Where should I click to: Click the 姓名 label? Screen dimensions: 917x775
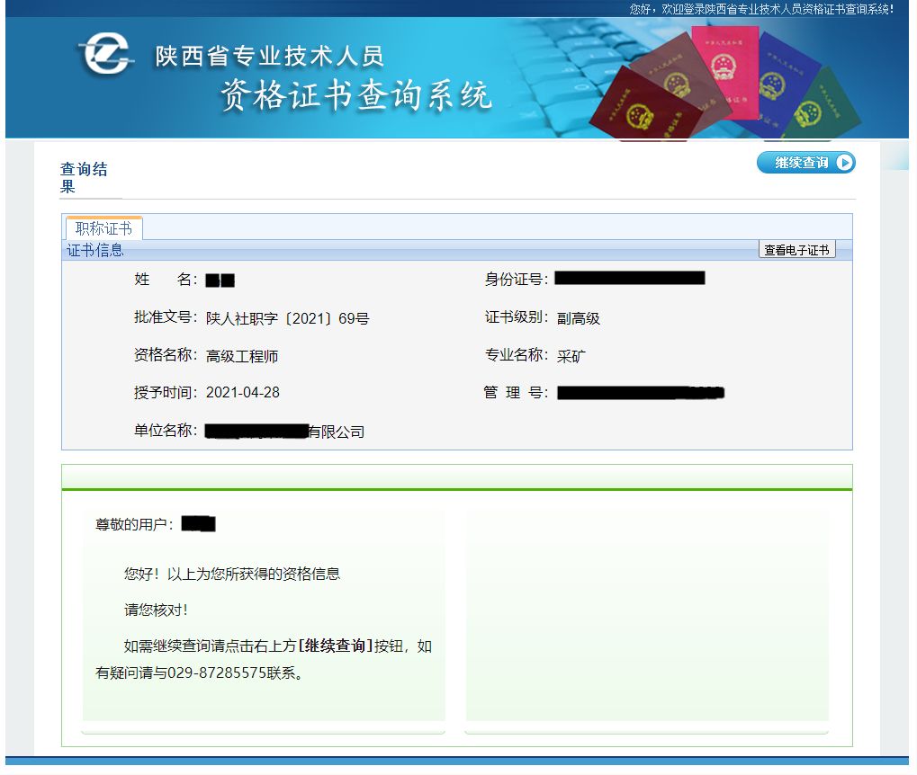tap(166, 280)
